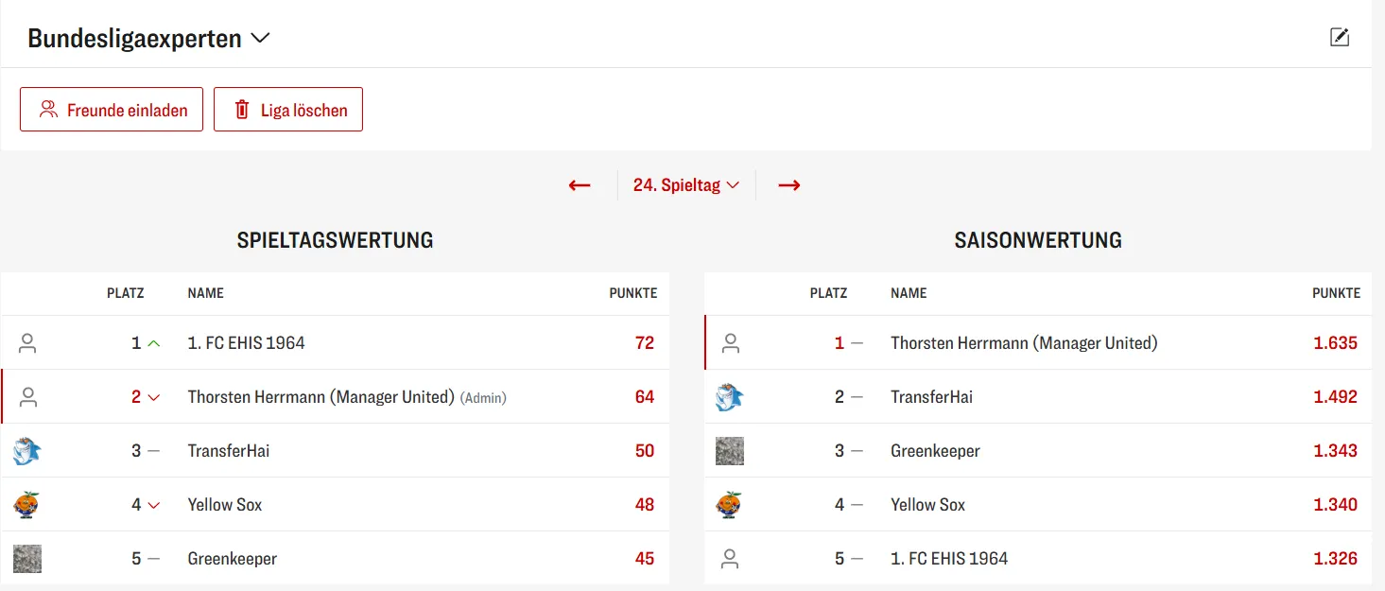
Task: Click Thorsten Herrmann profile icon in Saisonwertung
Action: click(730, 343)
